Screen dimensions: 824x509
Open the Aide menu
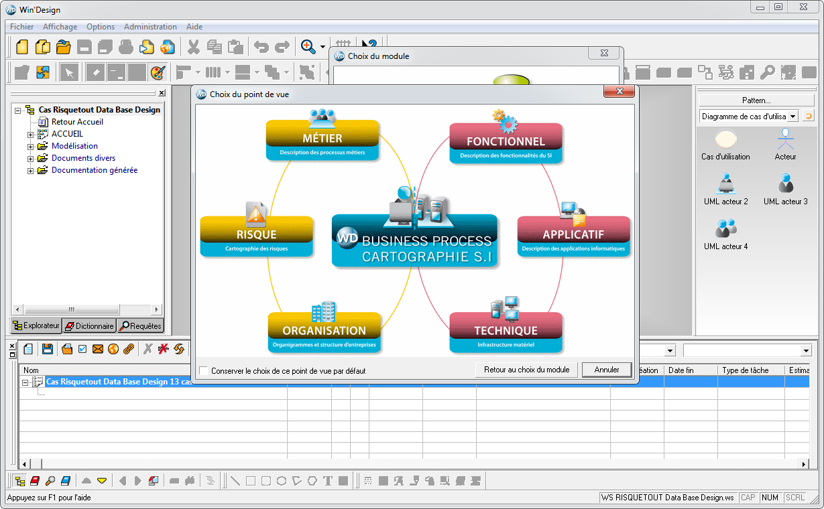[x=194, y=27]
